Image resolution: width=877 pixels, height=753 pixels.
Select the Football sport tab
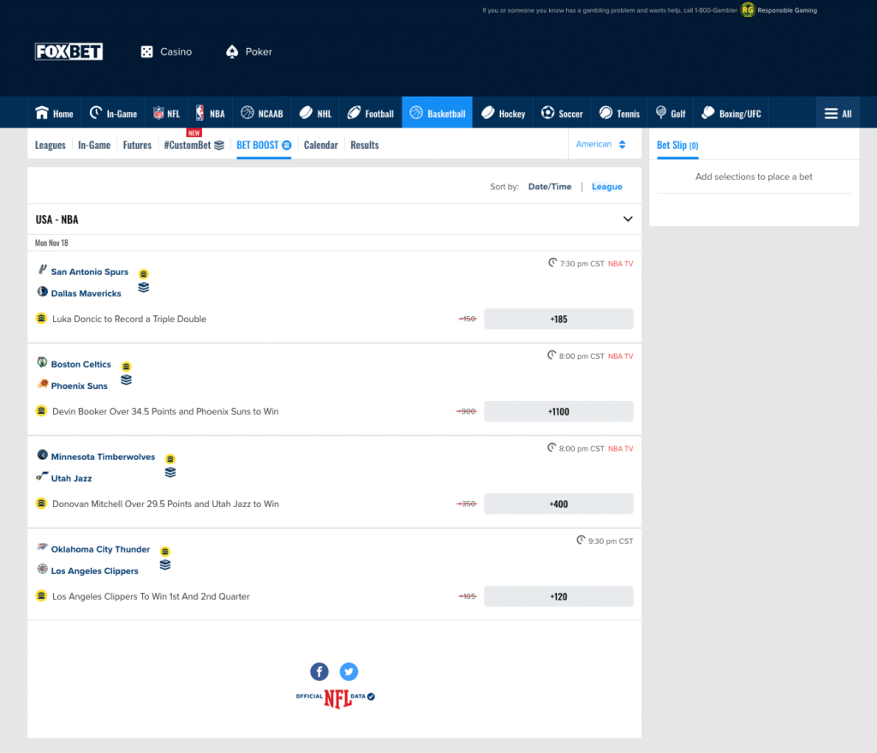(x=371, y=113)
